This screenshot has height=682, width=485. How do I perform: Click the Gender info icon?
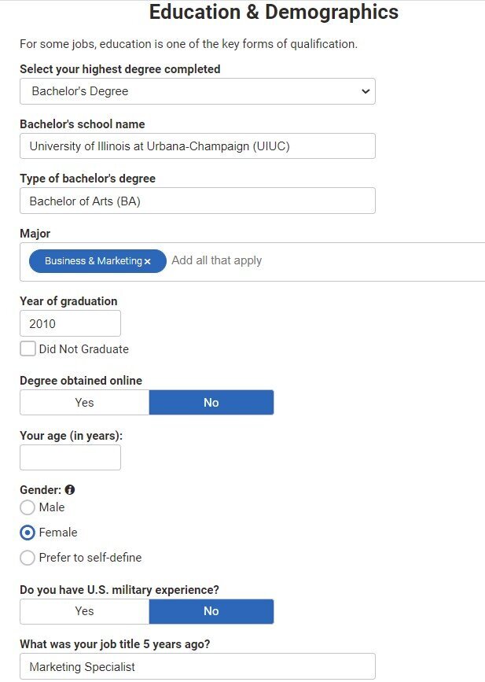(x=69, y=490)
